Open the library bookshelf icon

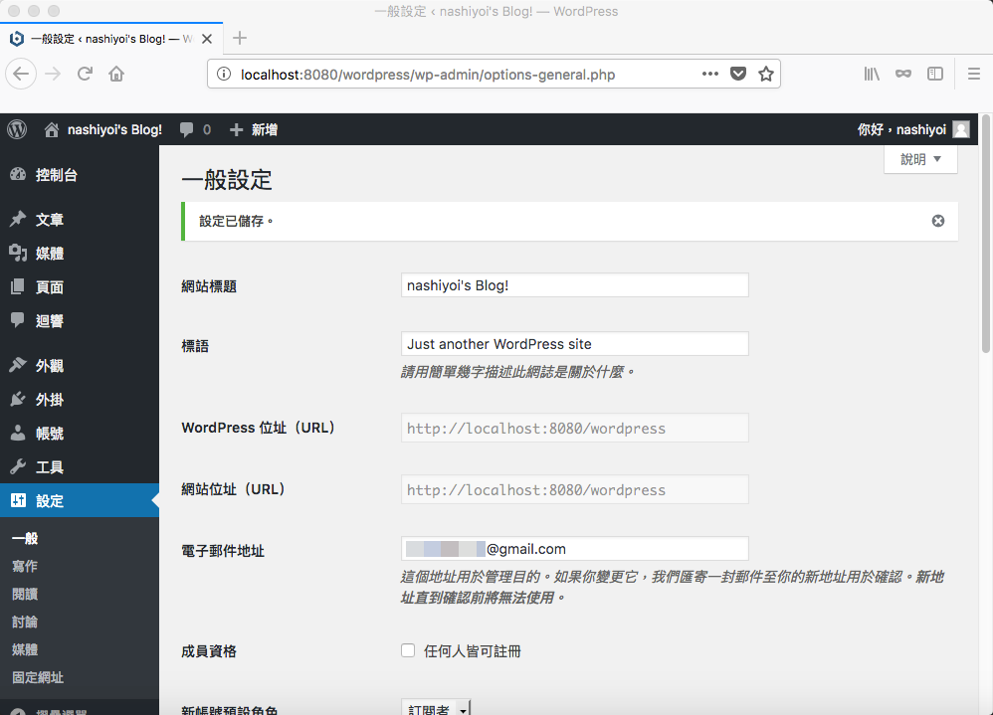coord(872,74)
